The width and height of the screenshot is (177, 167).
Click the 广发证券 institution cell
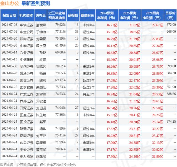coord(27,94)
